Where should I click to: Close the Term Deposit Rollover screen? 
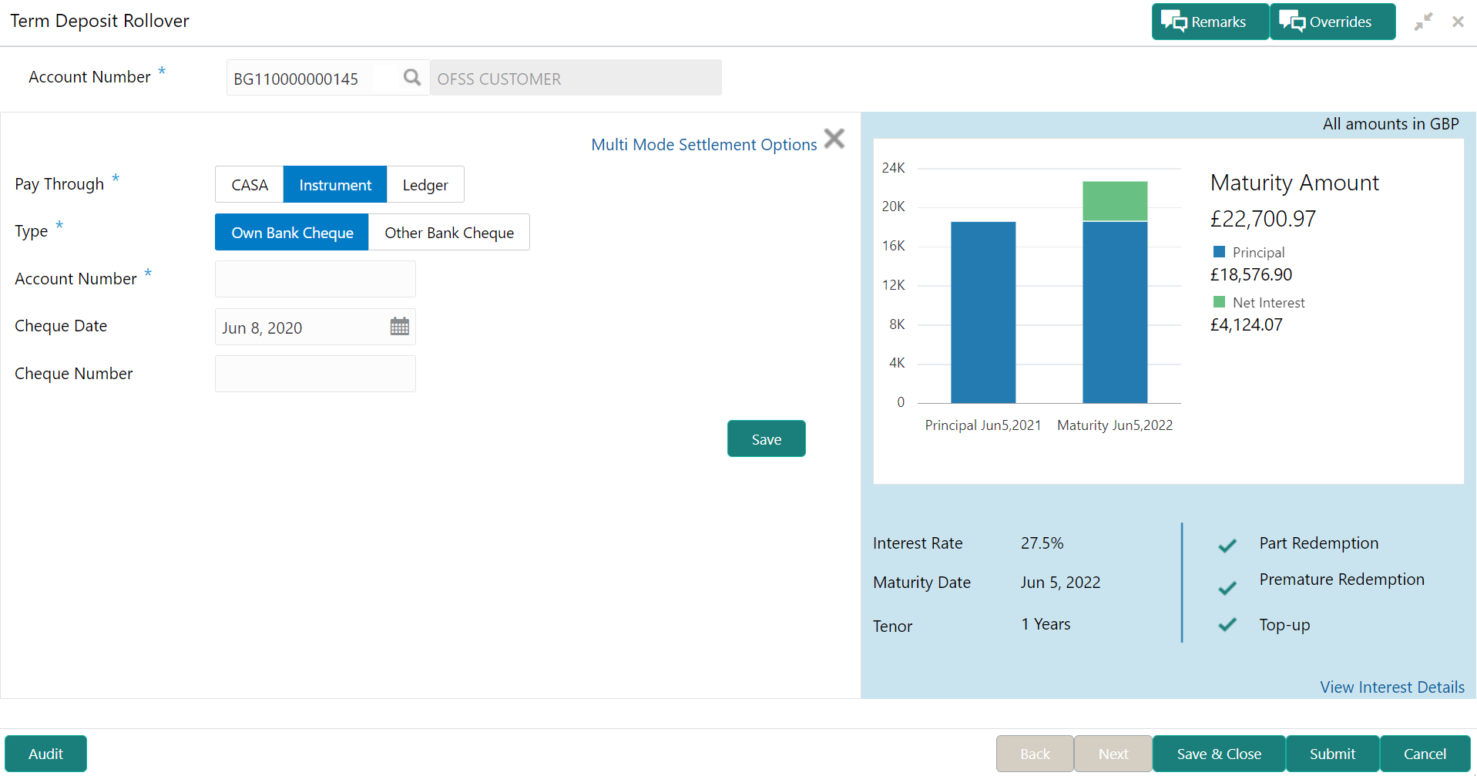coord(1458,22)
